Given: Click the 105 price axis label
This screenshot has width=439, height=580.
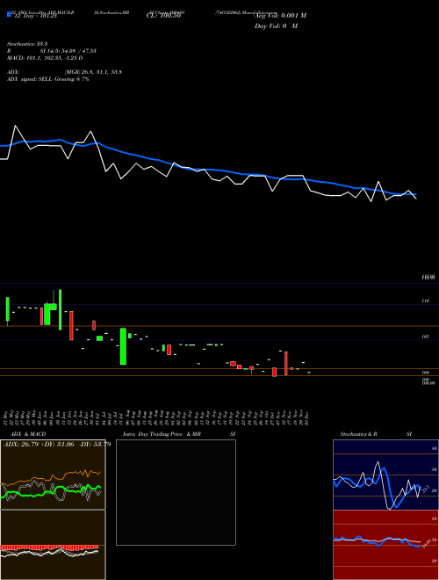Looking at the screenshot, I should 426,337.
